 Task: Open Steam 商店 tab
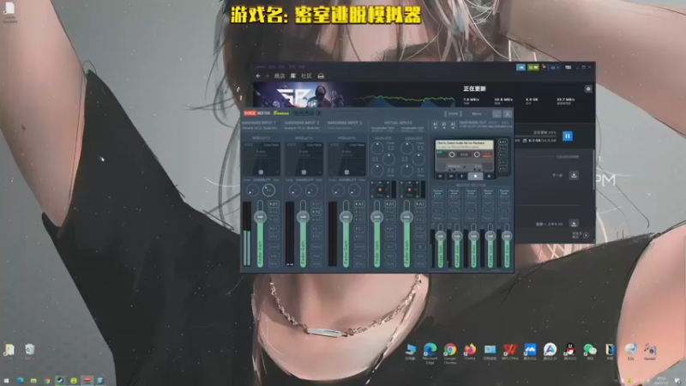click(280, 76)
